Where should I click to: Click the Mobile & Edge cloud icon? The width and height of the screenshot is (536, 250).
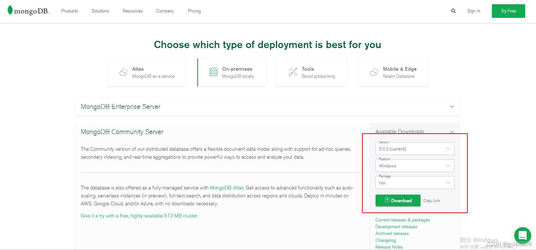click(x=374, y=72)
